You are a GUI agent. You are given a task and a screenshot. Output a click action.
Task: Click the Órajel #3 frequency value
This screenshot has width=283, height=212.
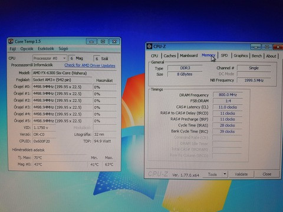coord(62,107)
